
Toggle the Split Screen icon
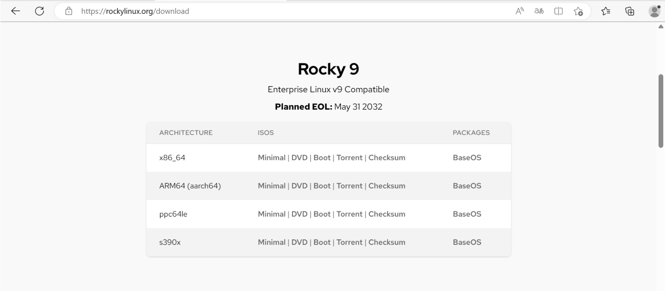[558, 11]
